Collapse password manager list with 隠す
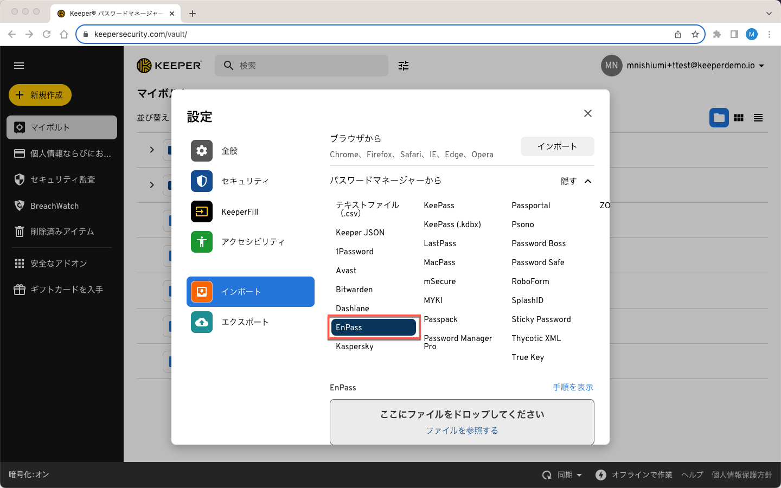 pos(575,181)
